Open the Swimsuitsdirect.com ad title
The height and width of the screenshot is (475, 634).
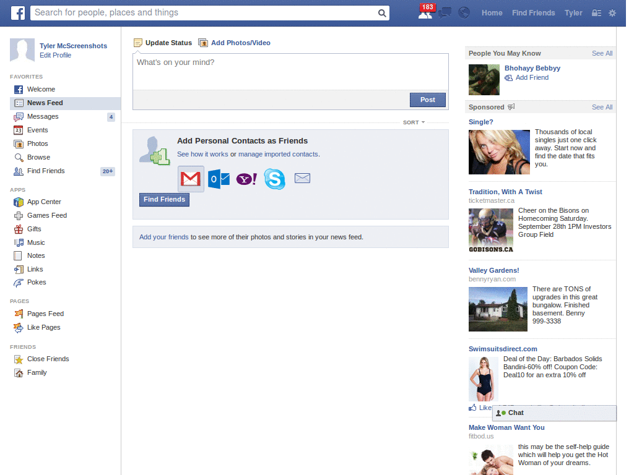coord(503,349)
